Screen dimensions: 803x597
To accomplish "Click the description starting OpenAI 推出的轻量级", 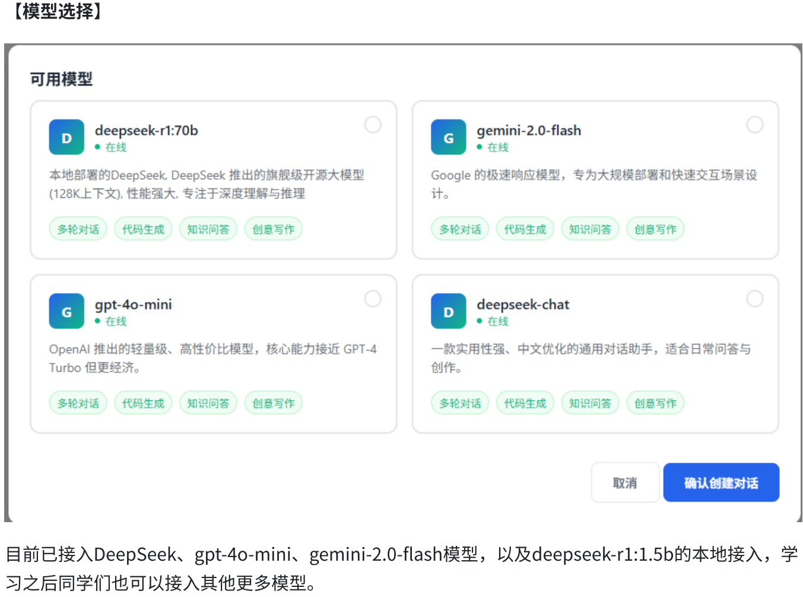I will (x=213, y=358).
